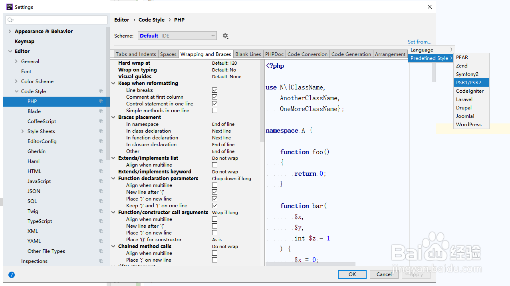Click the project-level icon beside Twig

pyautogui.click(x=101, y=211)
